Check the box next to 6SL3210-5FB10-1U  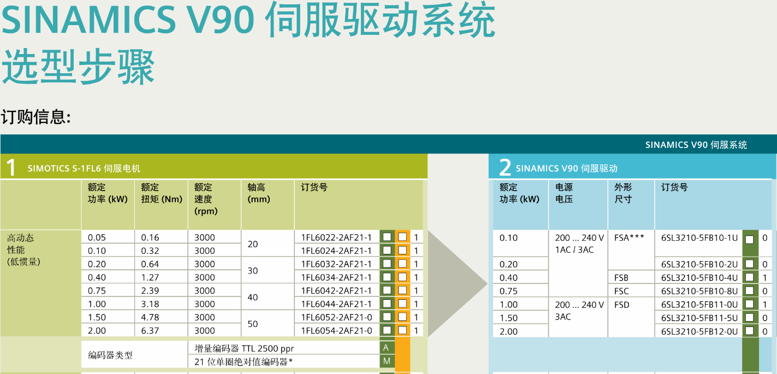(x=750, y=239)
